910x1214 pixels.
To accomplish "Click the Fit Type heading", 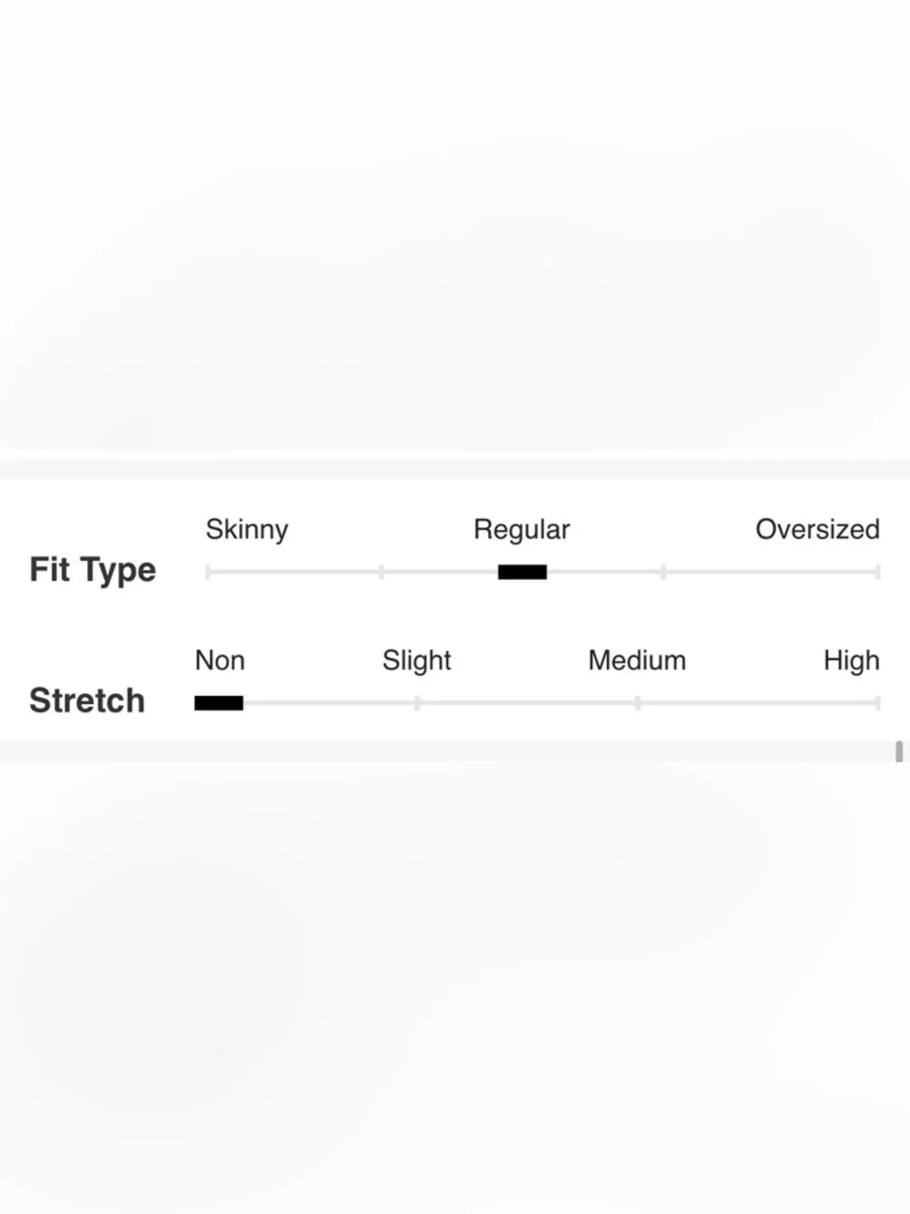I will 93,570.
